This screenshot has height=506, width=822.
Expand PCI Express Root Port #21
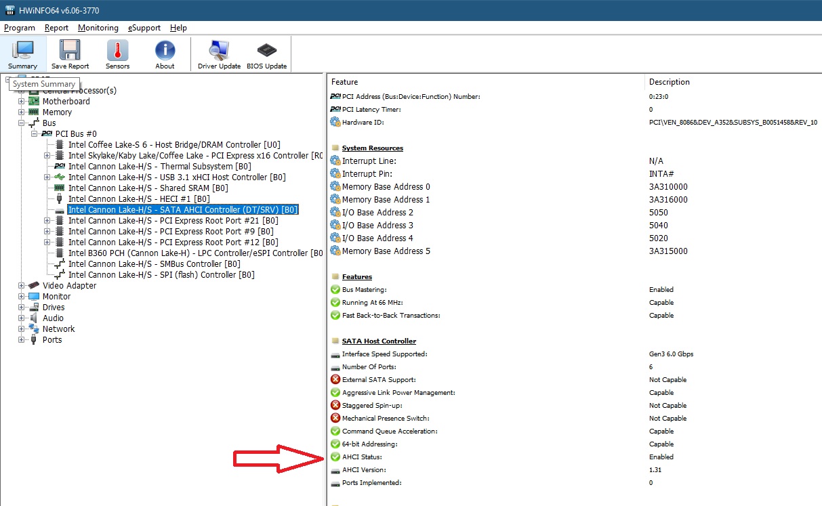tap(47, 220)
